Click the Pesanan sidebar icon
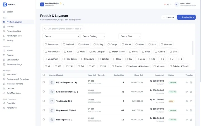The height and width of the screenshot is (126, 201). click(4, 55)
